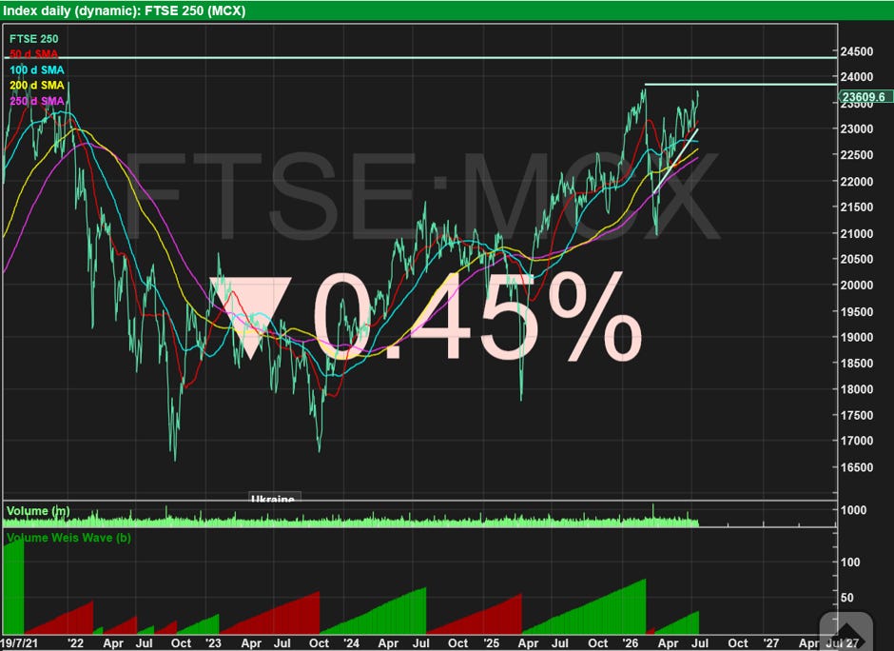This screenshot has height=651, width=894.
Task: Click the FTSE 250 legend label
Action: 33,39
